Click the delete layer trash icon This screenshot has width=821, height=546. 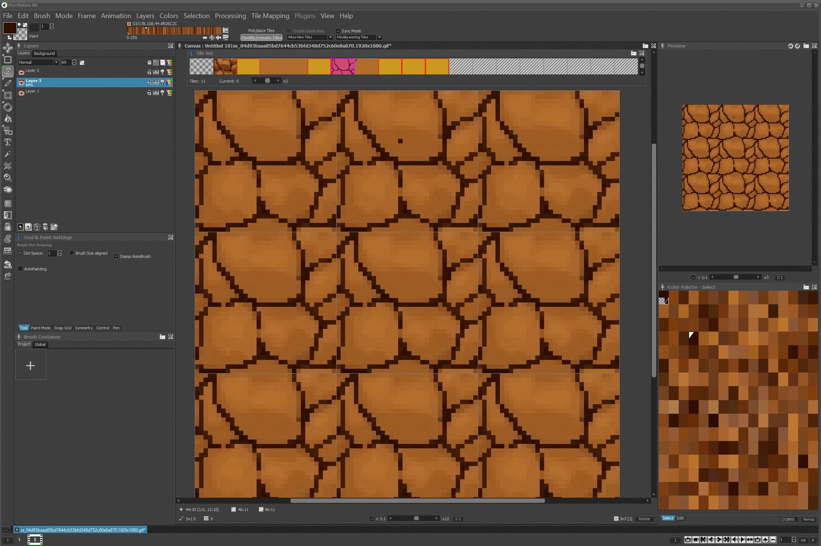point(37,227)
